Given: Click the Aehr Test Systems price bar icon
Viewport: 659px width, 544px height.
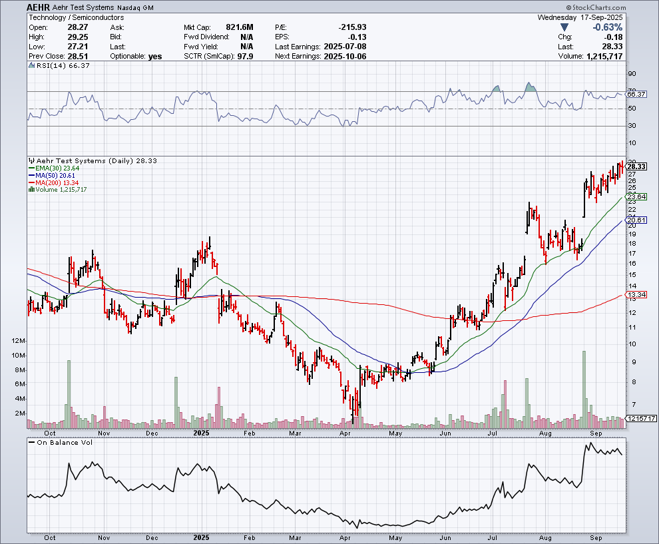Looking at the screenshot, I should click(x=31, y=160).
